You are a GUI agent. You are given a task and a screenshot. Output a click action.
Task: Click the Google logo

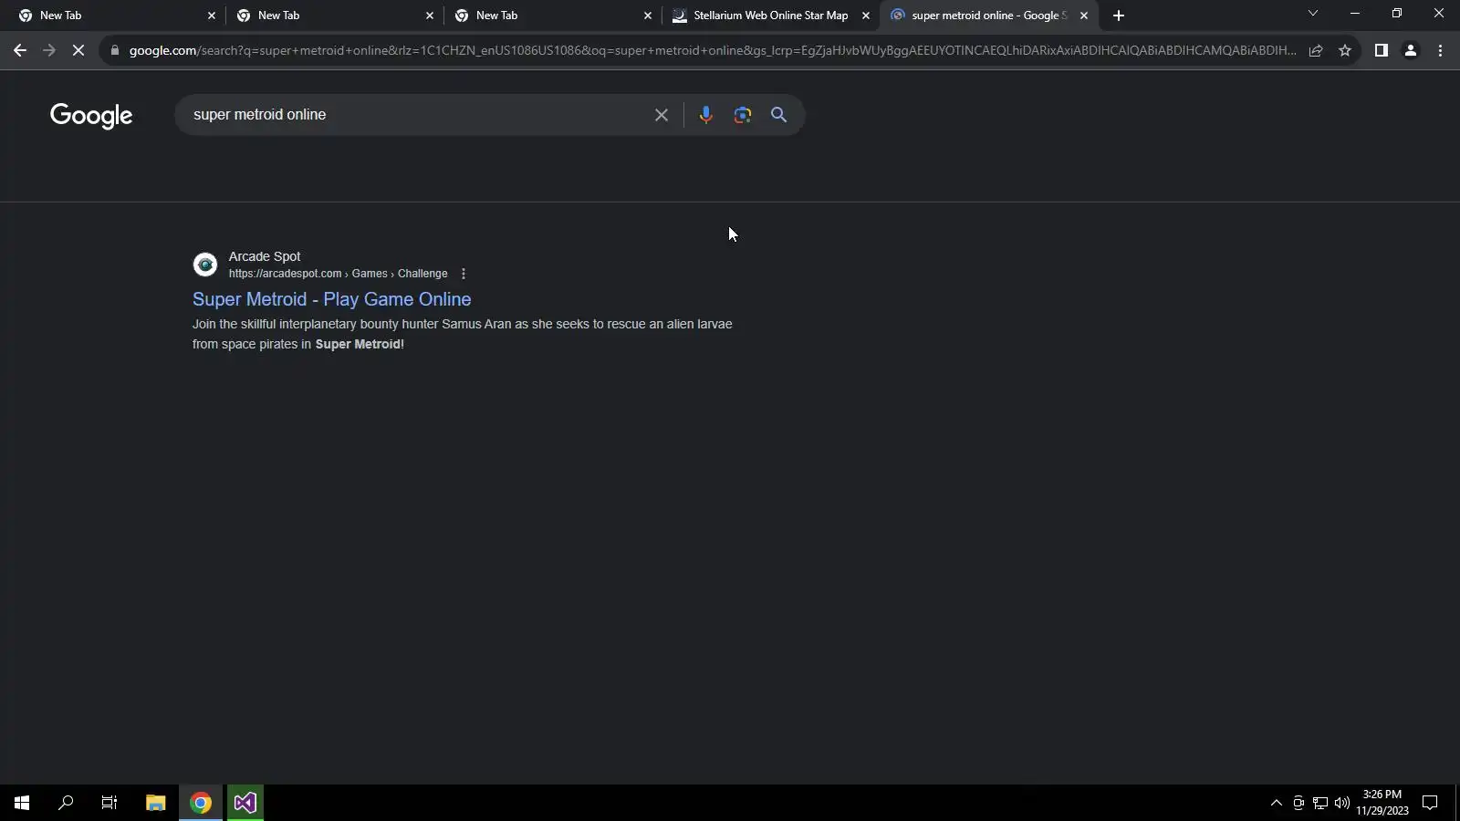click(x=91, y=116)
